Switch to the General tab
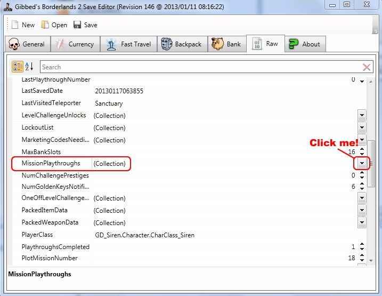Viewport: 382px width, 296px height. coord(27,44)
